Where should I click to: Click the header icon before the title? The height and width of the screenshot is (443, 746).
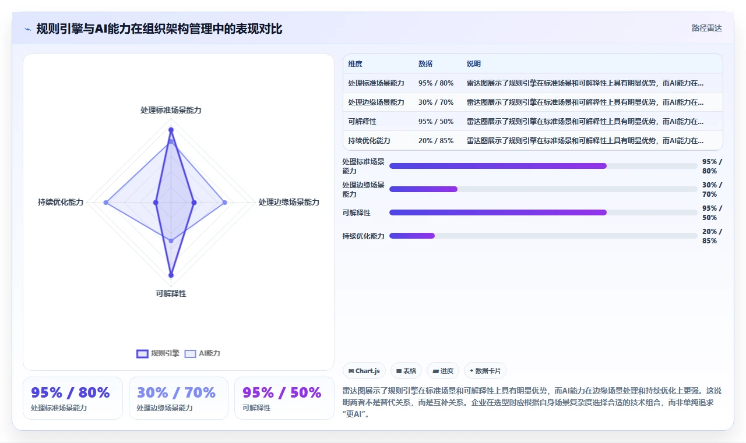click(27, 29)
